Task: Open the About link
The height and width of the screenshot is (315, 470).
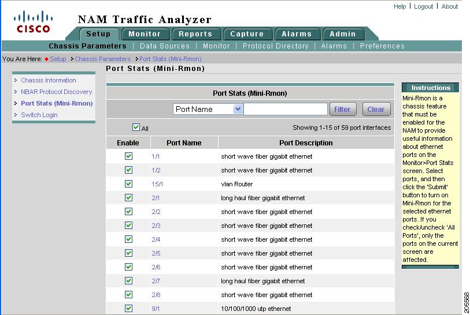Action: click(449, 6)
